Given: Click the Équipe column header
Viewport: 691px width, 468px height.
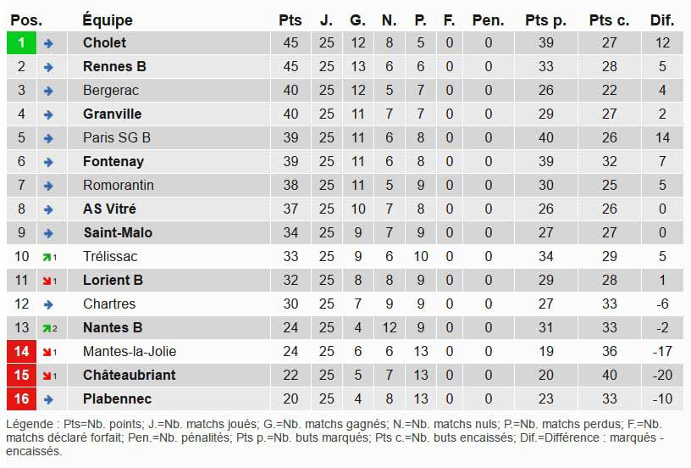Looking at the screenshot, I should click(108, 20).
